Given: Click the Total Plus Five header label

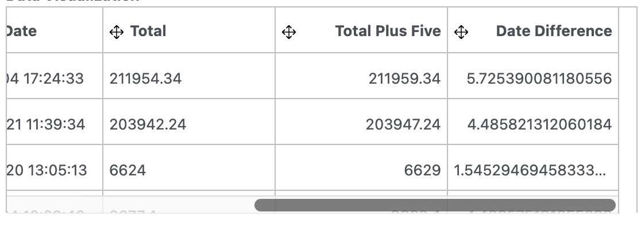Looking at the screenshot, I should click(388, 31).
